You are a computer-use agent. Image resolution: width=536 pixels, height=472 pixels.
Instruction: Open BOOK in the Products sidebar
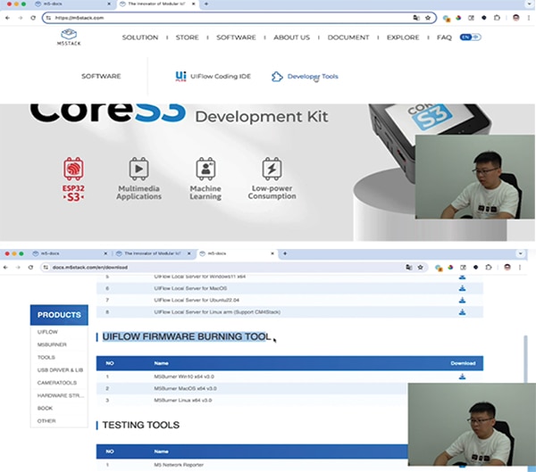(x=45, y=408)
